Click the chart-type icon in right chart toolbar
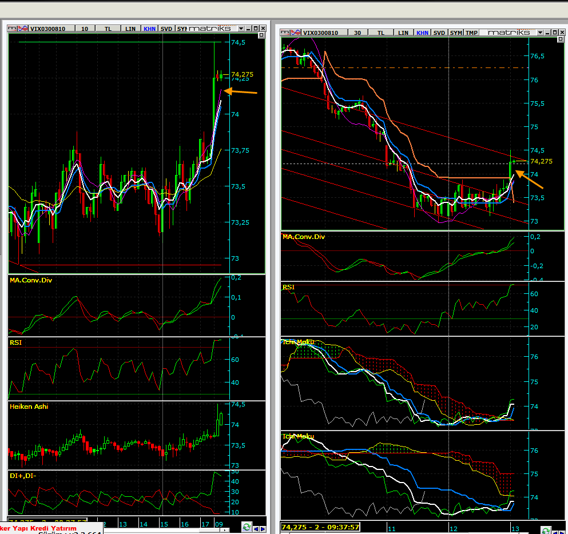The height and width of the screenshot is (534, 568). coord(295,33)
